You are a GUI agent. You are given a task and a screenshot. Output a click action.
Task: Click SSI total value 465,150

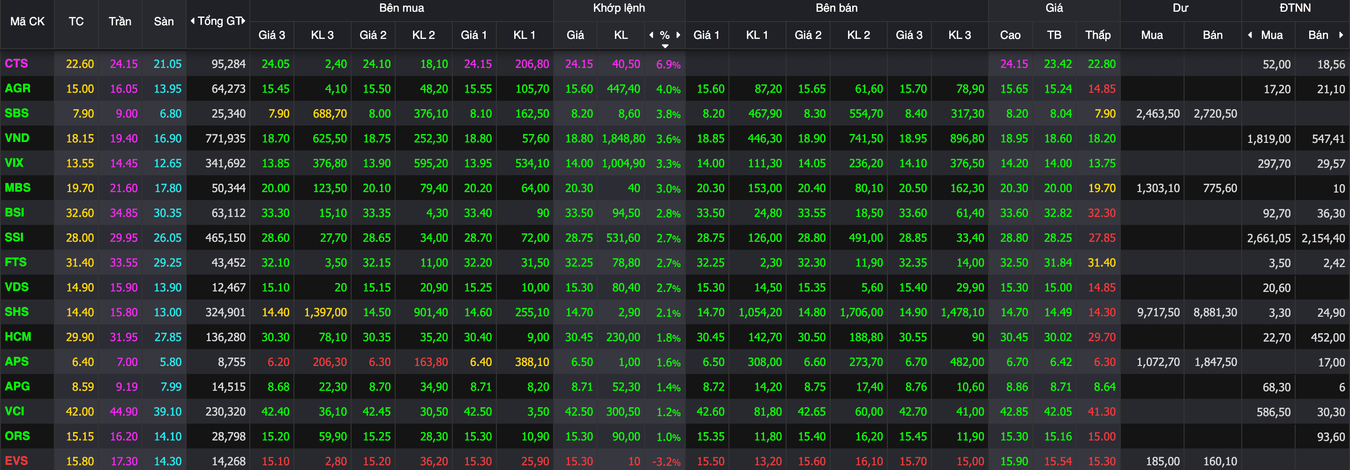point(225,238)
